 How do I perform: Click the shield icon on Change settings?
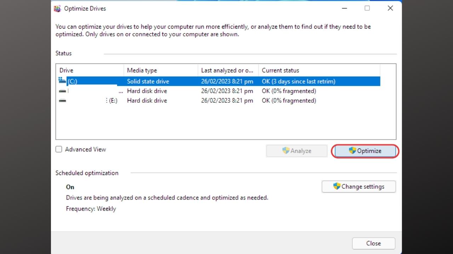336,186
